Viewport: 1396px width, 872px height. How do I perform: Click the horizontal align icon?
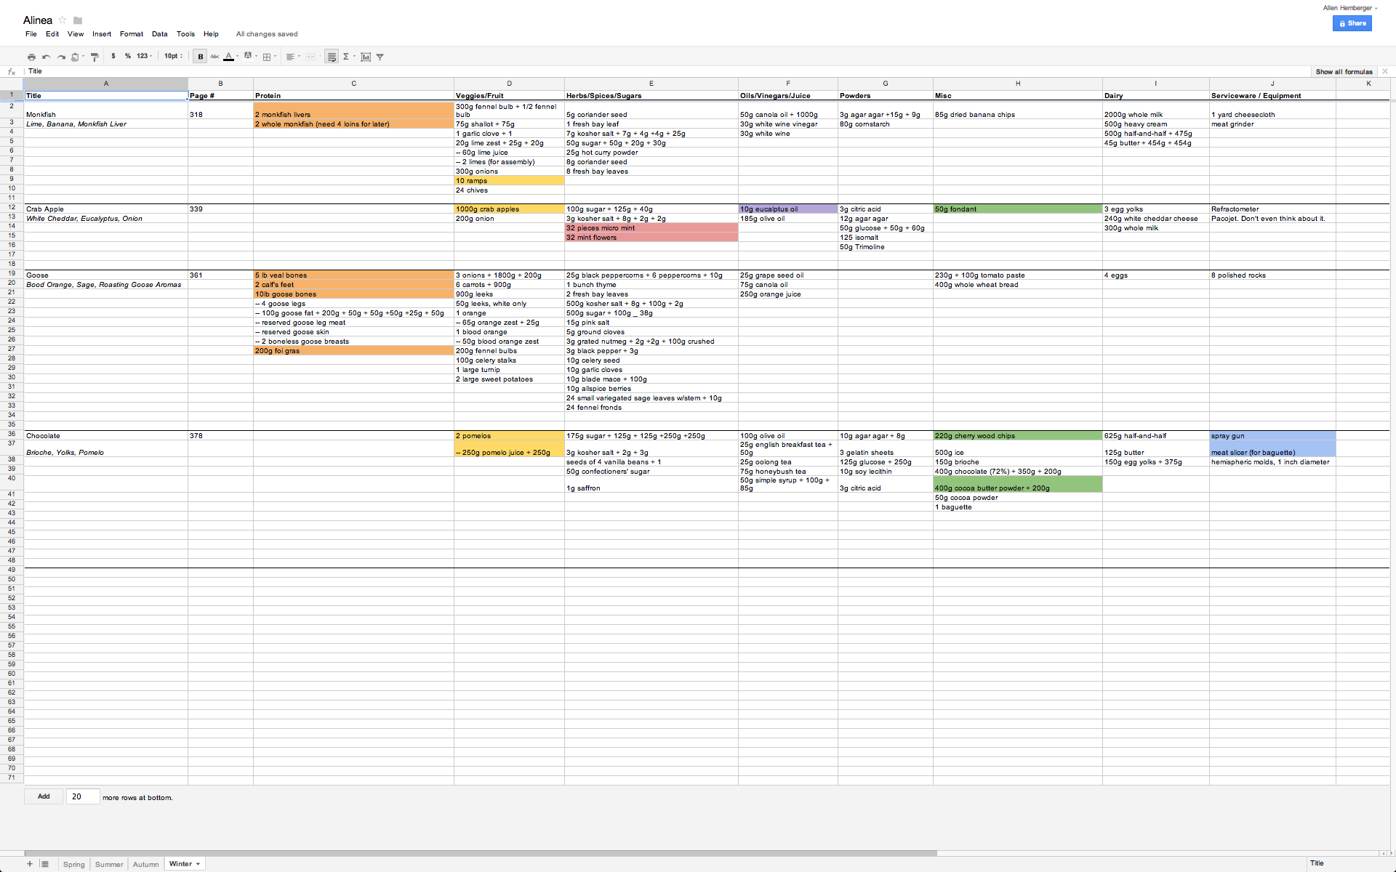[x=290, y=57]
